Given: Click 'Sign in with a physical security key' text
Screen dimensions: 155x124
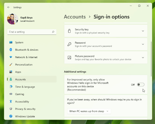Looking at the screenshot, I should pos(92,33).
